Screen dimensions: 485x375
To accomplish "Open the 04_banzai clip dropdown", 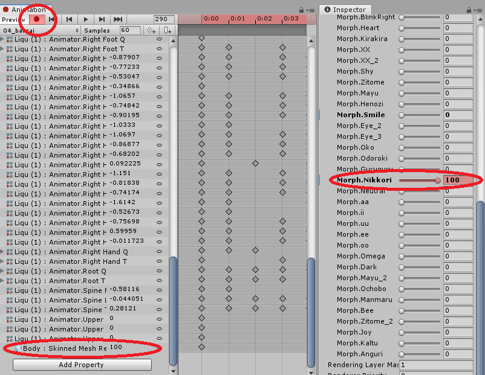I will [41, 30].
